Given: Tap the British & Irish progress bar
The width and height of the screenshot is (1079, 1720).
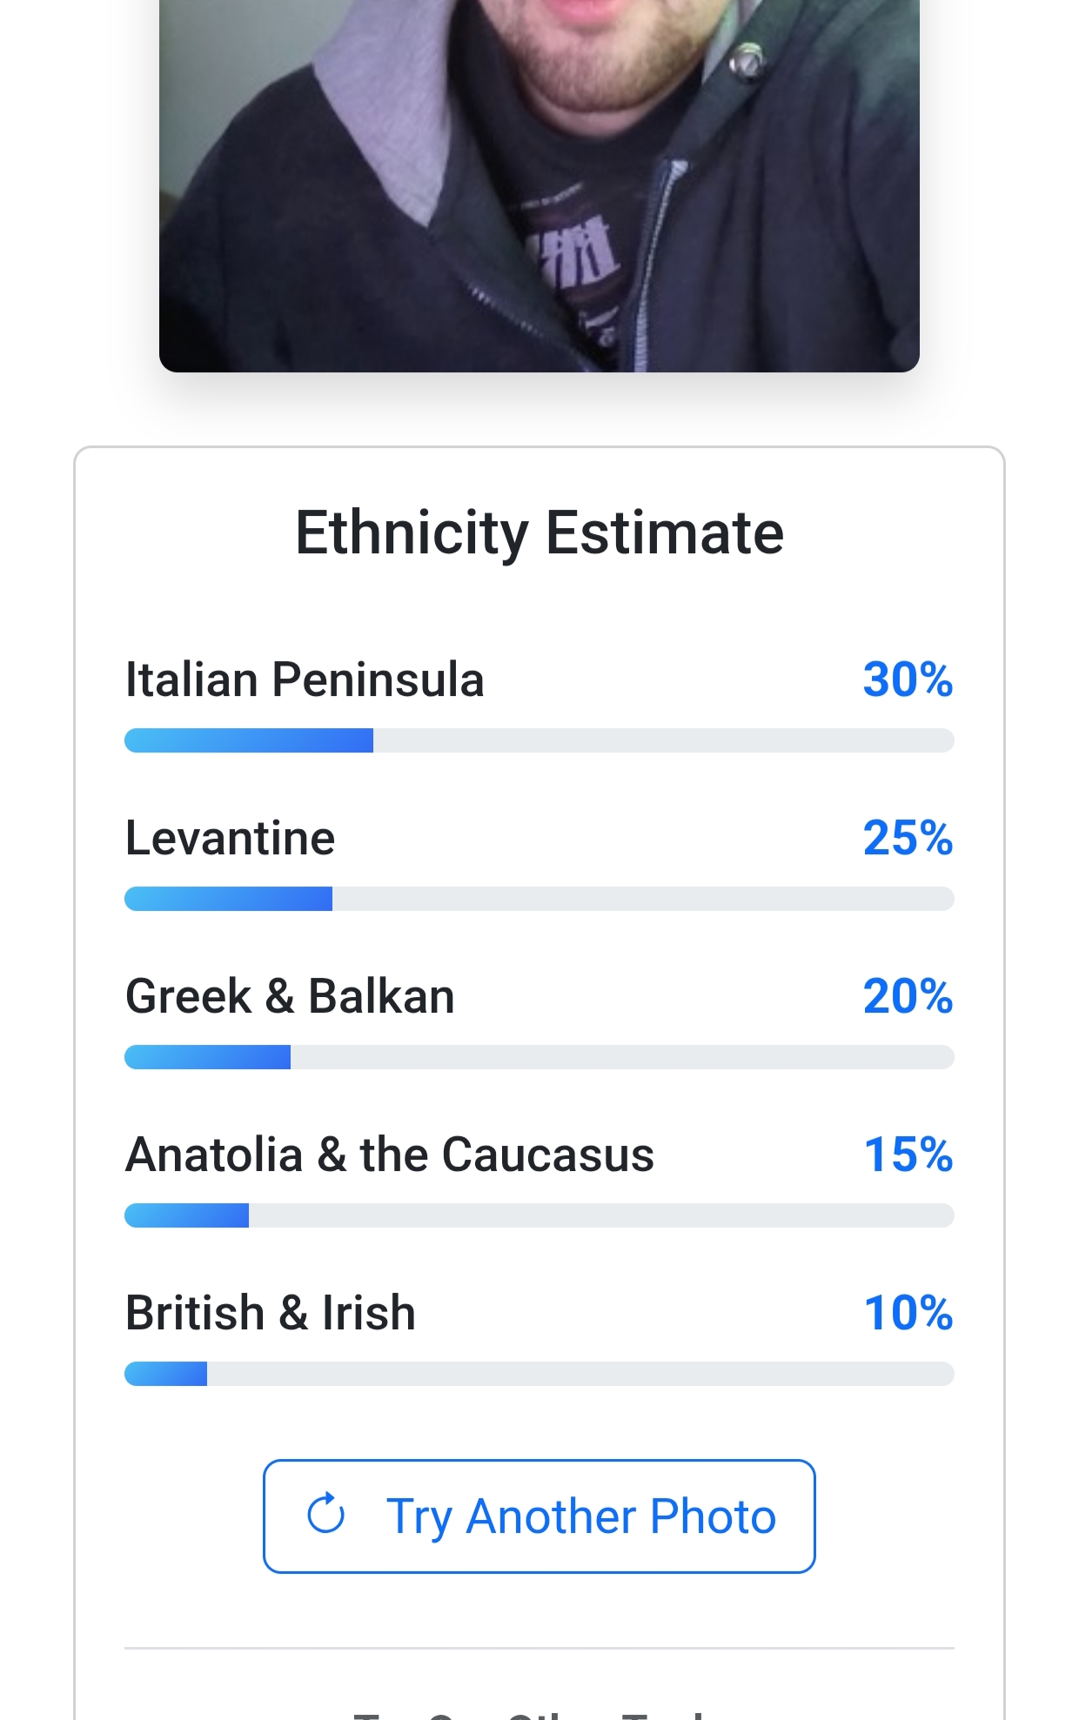Looking at the screenshot, I should [x=539, y=1374].
